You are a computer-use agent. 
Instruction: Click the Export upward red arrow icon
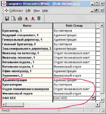click(x=26, y=18)
